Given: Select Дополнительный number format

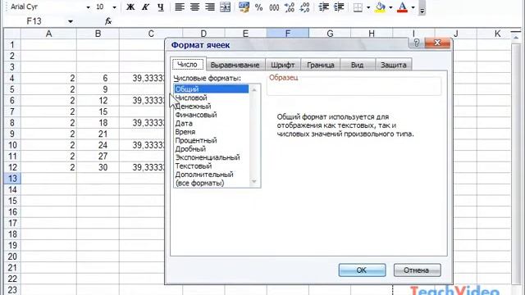Looking at the screenshot, I should point(212,175).
